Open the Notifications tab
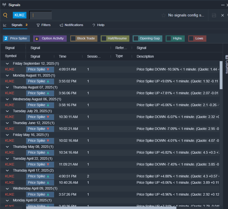228x209 pixels. pos(71,25)
